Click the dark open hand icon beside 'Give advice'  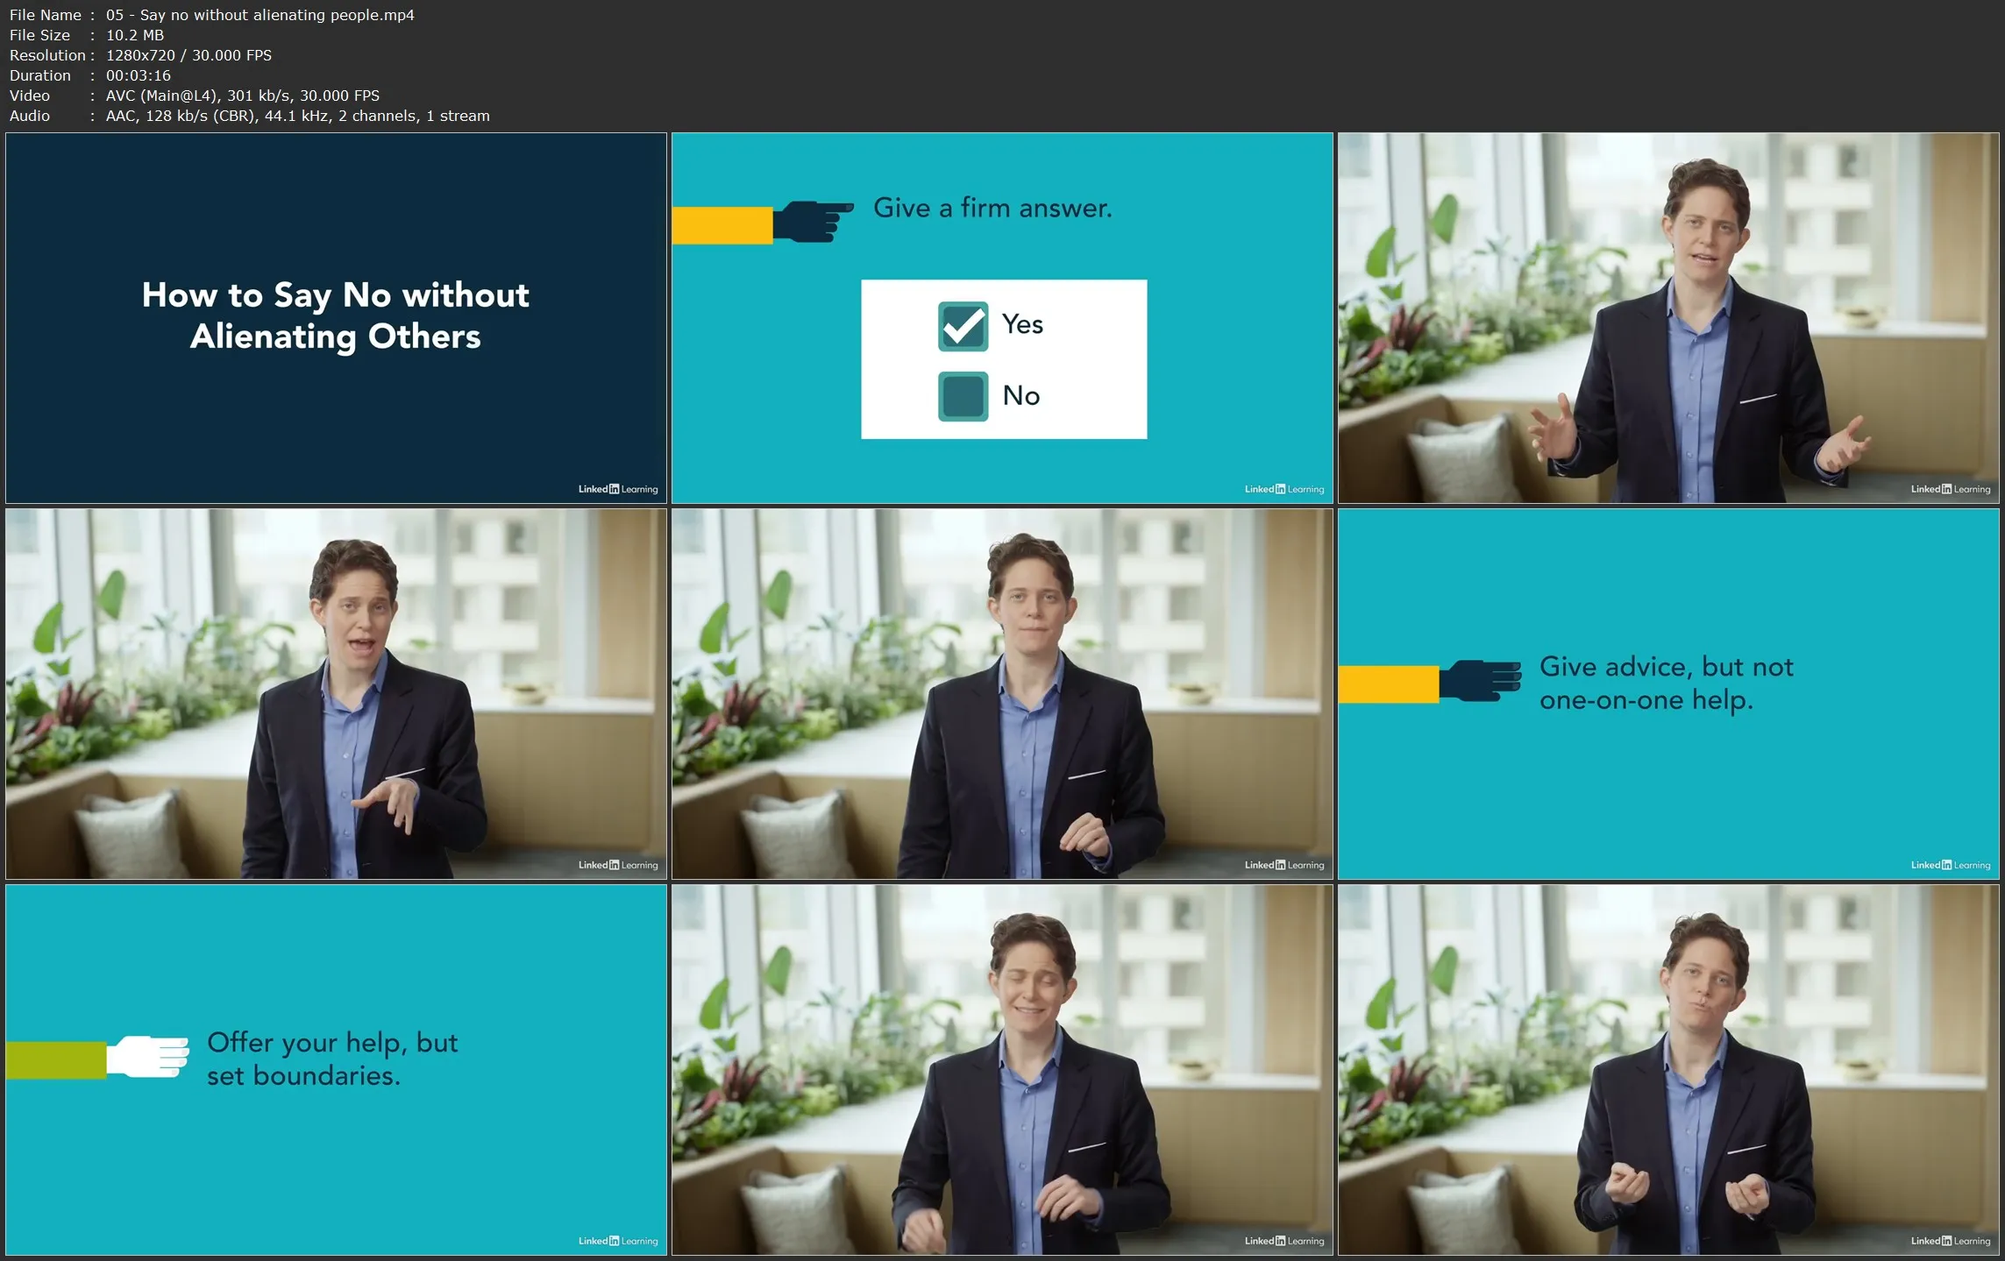(1480, 681)
